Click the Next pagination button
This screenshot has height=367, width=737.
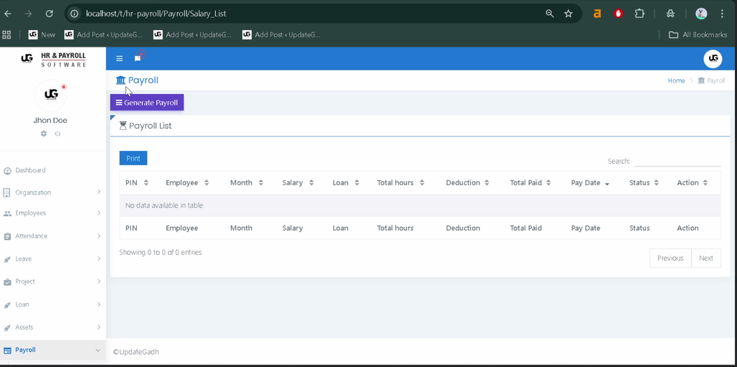coord(706,258)
